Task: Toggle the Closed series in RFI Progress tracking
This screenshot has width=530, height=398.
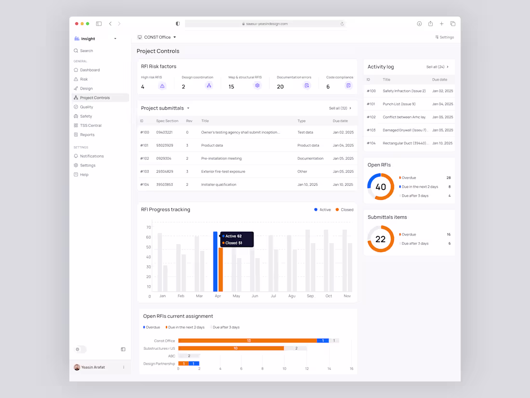Action: (x=344, y=209)
